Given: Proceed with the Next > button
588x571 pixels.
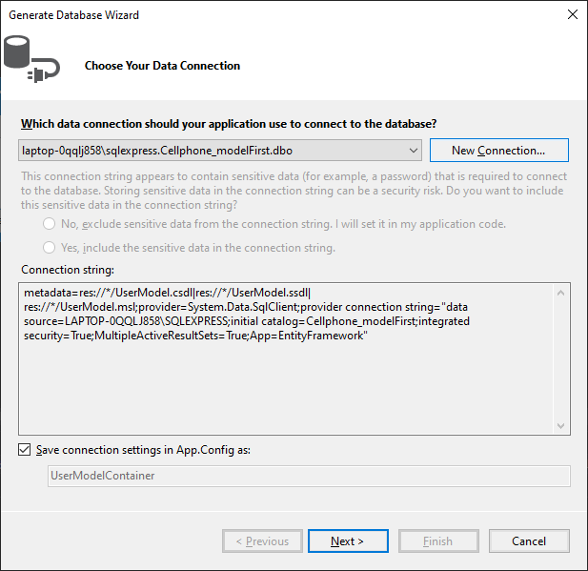Looking at the screenshot, I should tap(348, 541).
